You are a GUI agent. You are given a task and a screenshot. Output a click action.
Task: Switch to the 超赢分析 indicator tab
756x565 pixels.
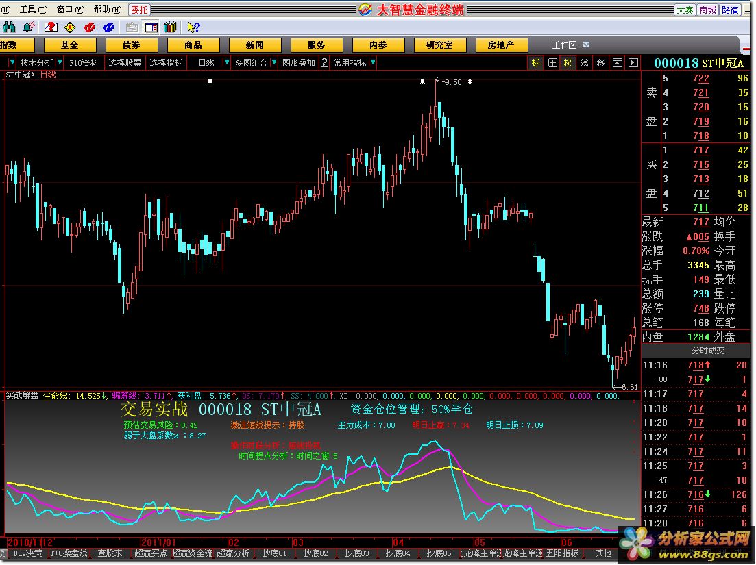click(x=233, y=553)
